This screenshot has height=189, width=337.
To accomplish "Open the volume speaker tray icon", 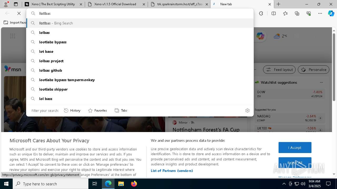I will [x=303, y=184].
